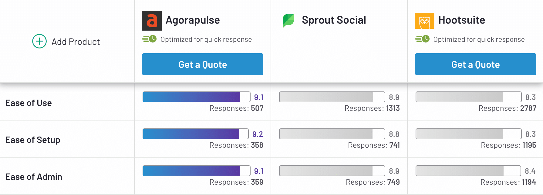Viewport: 543px width, 195px height.
Task: Open the Agorapulse product name link
Action: tap(193, 20)
